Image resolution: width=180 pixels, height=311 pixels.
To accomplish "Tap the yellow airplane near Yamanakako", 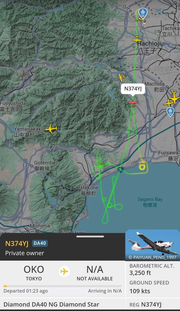I will pyautogui.click(x=51, y=129).
